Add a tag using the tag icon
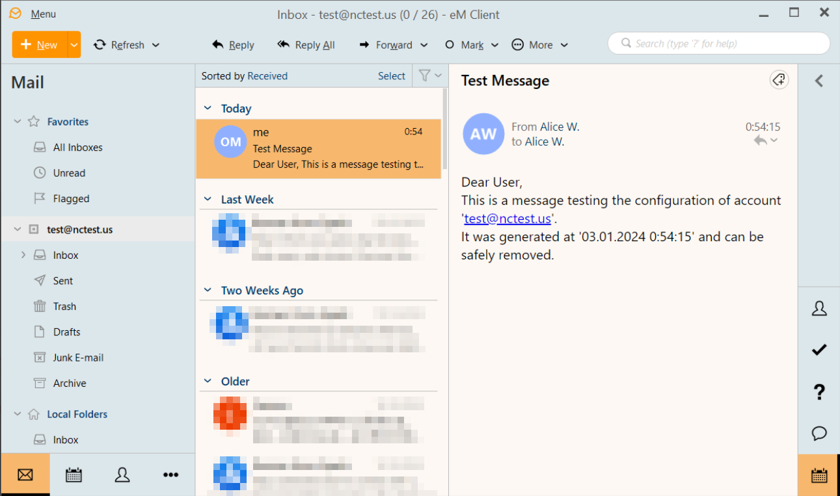 (779, 80)
